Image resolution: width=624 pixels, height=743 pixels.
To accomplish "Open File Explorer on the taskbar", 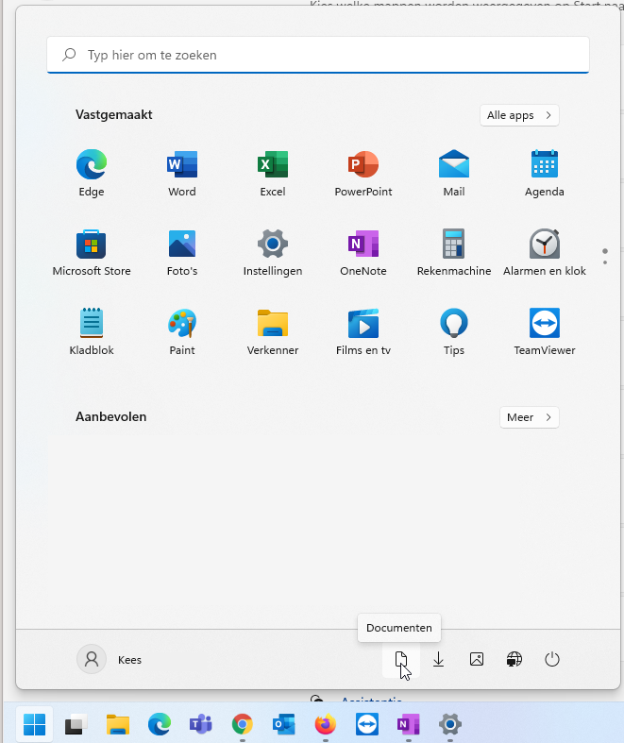I will click(x=117, y=724).
